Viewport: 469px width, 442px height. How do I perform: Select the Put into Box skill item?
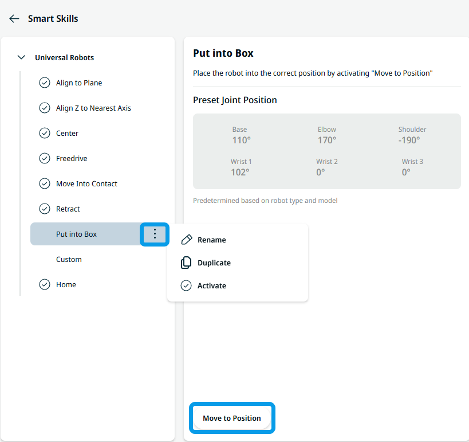click(x=85, y=234)
